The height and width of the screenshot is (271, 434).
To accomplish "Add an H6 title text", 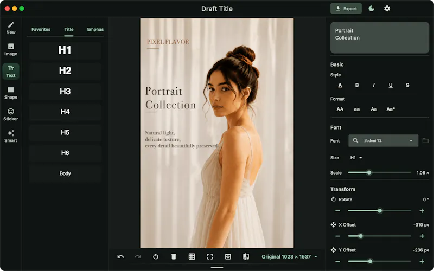I will [x=65, y=153].
